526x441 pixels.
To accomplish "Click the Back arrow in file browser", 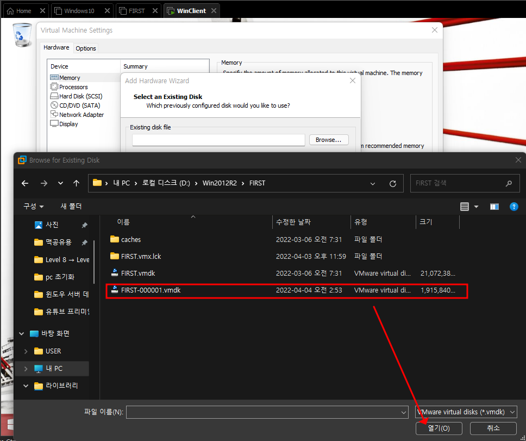I will pyautogui.click(x=25, y=183).
